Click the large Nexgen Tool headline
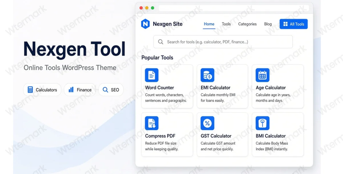The width and height of the screenshot is (343, 174). (74, 49)
